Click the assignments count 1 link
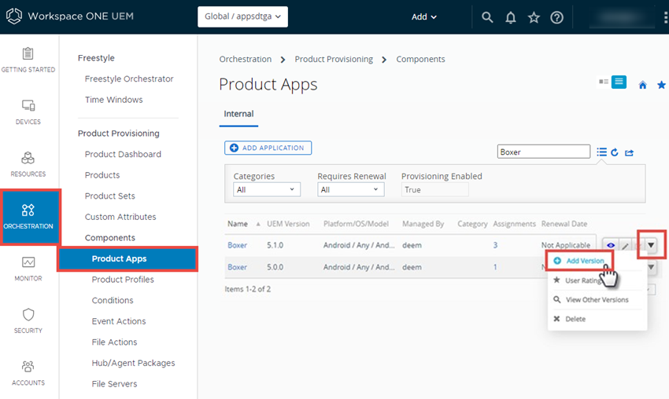This screenshot has height=399, width=669. (495, 267)
